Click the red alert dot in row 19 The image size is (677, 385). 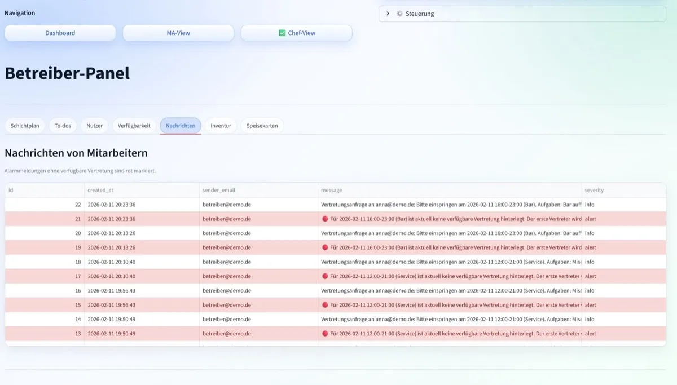click(x=325, y=247)
